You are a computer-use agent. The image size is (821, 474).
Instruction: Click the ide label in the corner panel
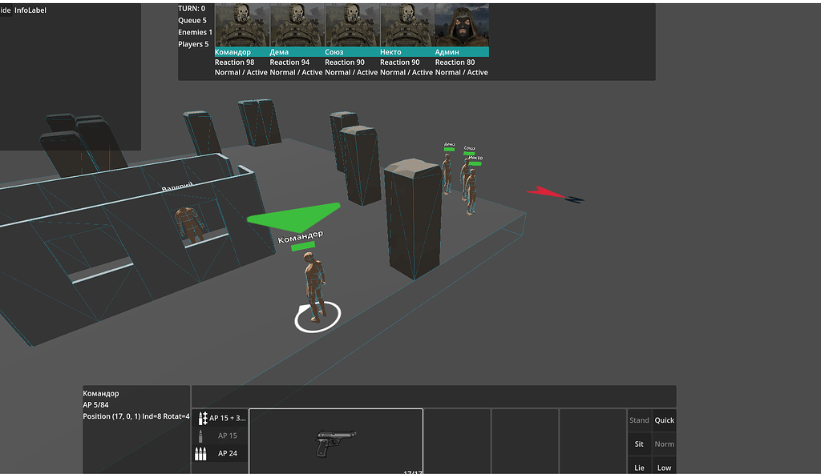click(x=6, y=10)
